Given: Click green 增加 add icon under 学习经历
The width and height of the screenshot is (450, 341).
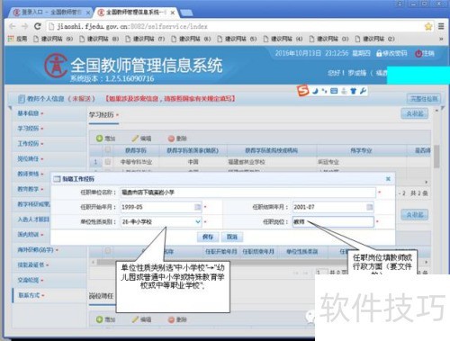Looking at the screenshot, I should [x=99, y=139].
